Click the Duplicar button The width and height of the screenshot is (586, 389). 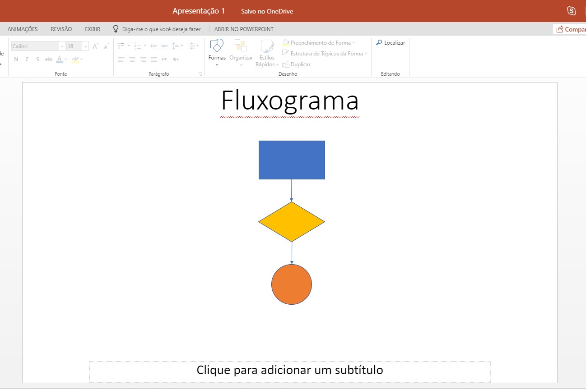tap(296, 64)
